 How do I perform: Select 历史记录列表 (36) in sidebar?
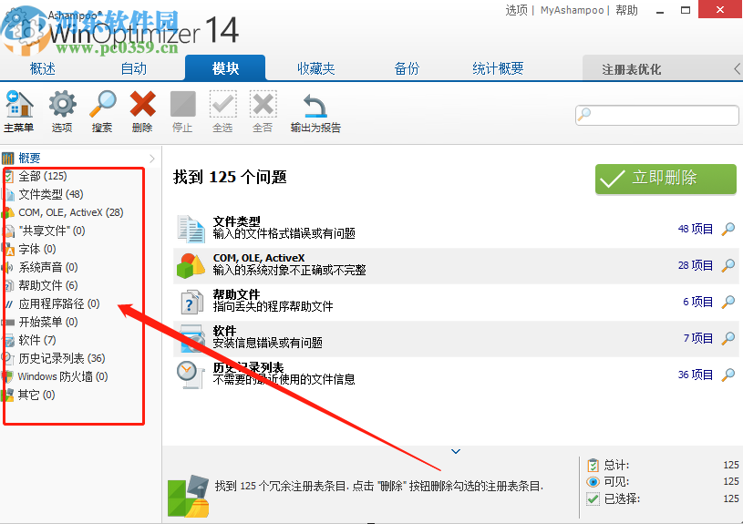[62, 359]
